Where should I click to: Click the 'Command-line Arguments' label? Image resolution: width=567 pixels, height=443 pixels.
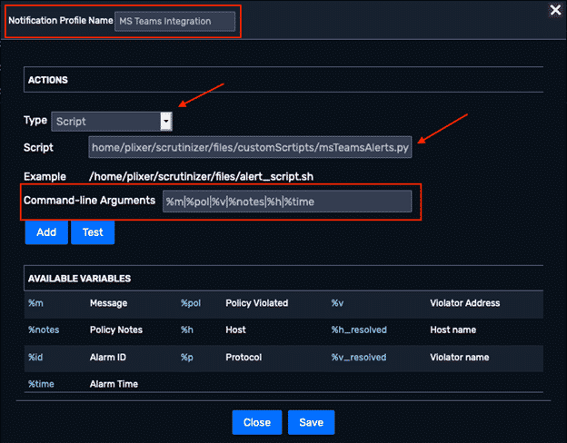coord(89,201)
